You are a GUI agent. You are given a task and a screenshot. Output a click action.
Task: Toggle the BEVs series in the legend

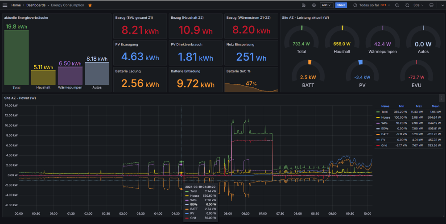tap(385, 129)
